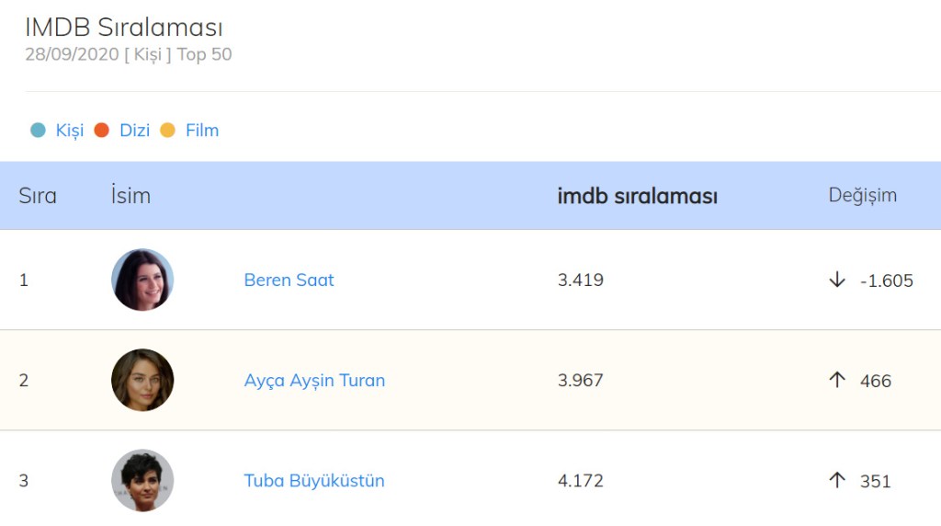This screenshot has height=526, width=941.
Task: Click the up arrow beside 466
Action: click(836, 380)
